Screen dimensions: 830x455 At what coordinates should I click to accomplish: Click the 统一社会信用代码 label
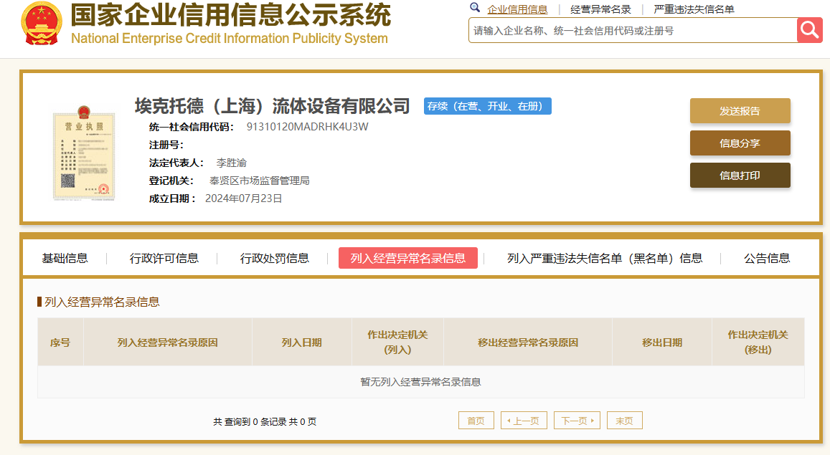(x=191, y=127)
